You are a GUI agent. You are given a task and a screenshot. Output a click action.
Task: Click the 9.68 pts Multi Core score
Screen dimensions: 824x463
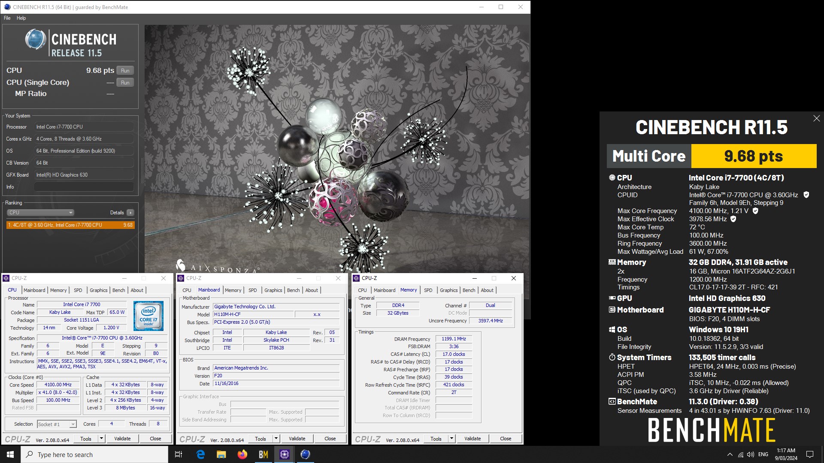(x=754, y=156)
